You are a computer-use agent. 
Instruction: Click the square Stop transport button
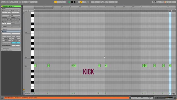coord(72,2)
